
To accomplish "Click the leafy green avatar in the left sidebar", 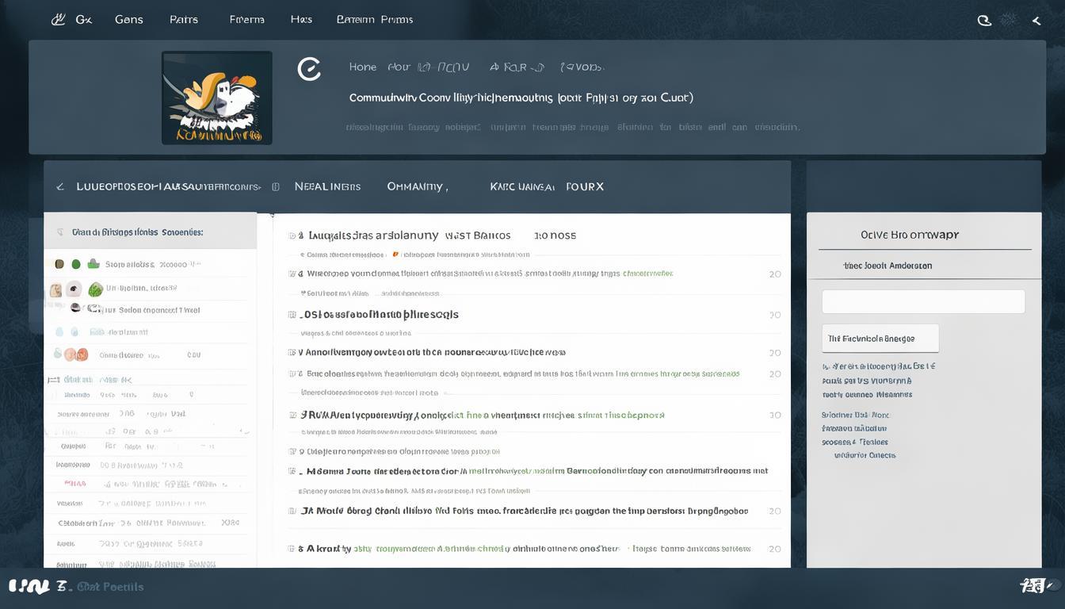I will 95,289.
